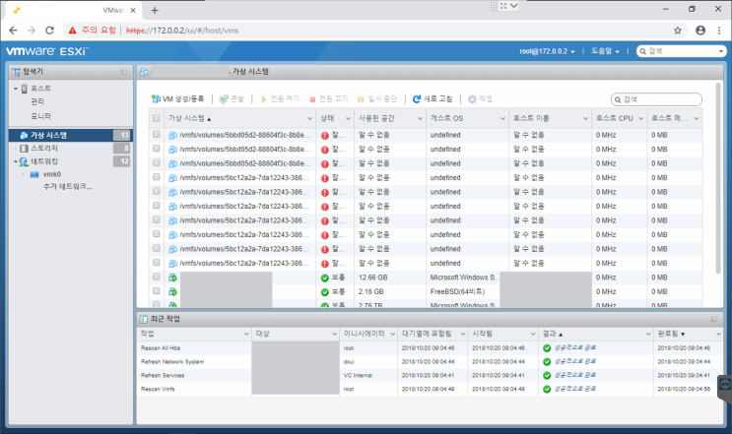Viewport: 732px width, 434px height.
Task: Click the 전원 끄기 power-off icon
Action: [312, 99]
